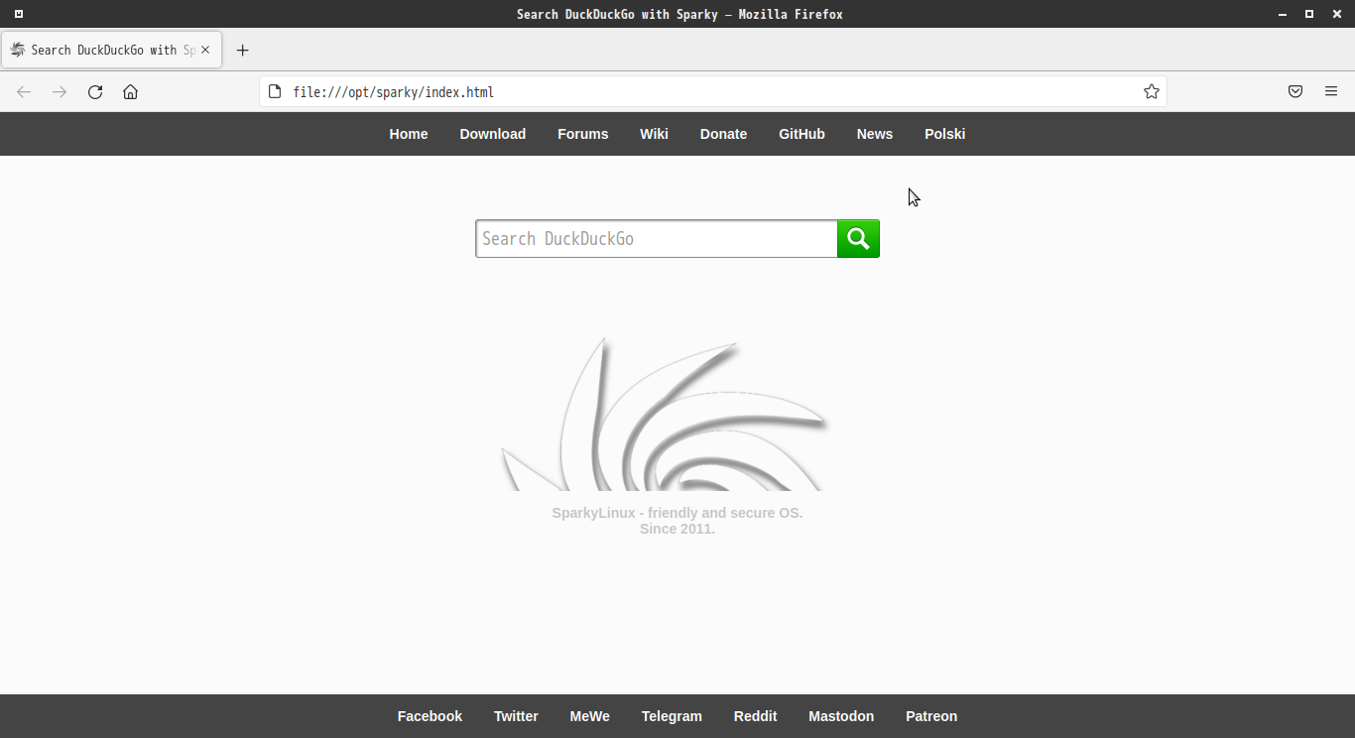Image resolution: width=1355 pixels, height=738 pixels.
Task: Close the Firefox window
Action: tap(1337, 14)
